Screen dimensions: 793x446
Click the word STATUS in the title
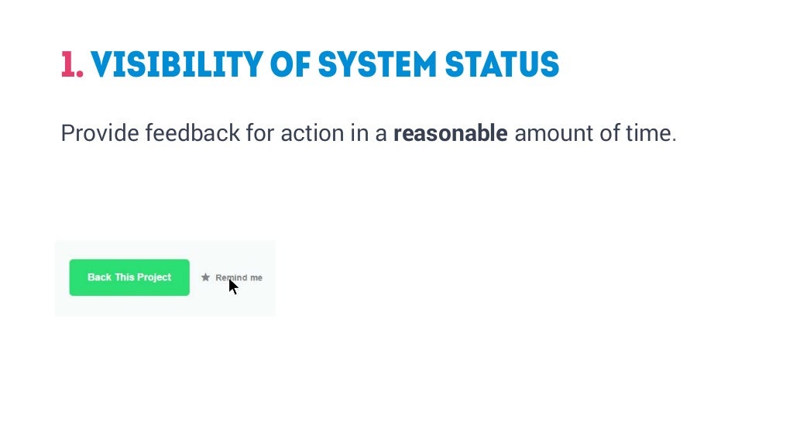502,65
